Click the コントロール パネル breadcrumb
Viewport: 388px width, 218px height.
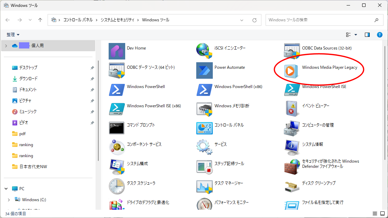pos(78,20)
